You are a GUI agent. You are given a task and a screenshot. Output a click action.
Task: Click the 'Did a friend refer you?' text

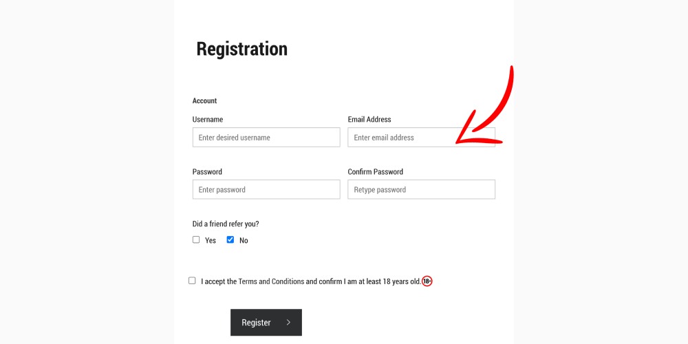point(226,224)
